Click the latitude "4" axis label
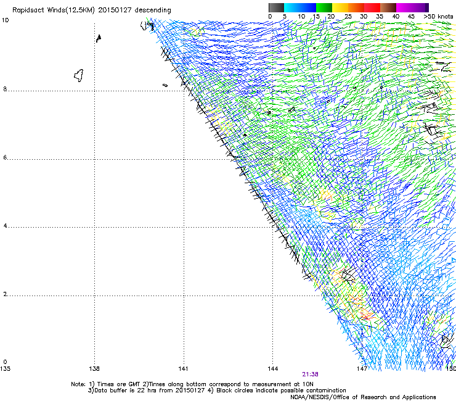This screenshot has height=401, width=456. point(5,226)
